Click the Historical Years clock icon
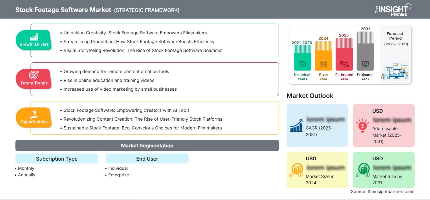The height and width of the screenshot is (200, 430). point(302,64)
